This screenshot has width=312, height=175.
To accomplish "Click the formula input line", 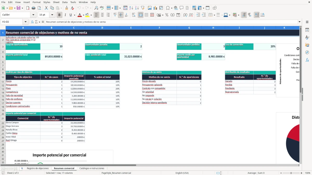I will tap(171, 22).
